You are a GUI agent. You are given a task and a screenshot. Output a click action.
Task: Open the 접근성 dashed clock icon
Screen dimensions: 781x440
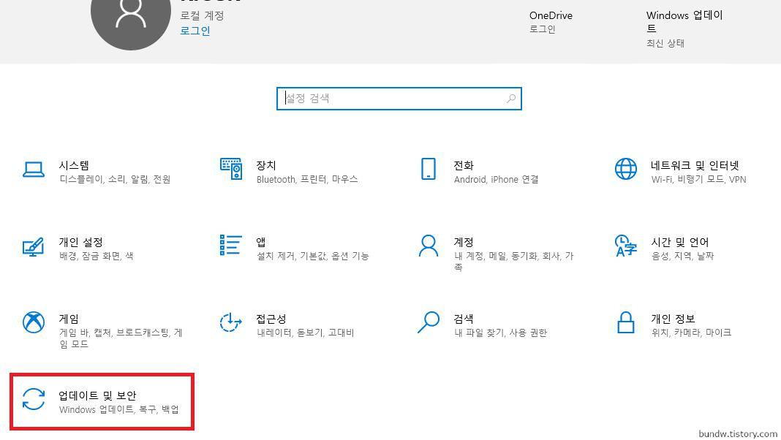coord(230,322)
